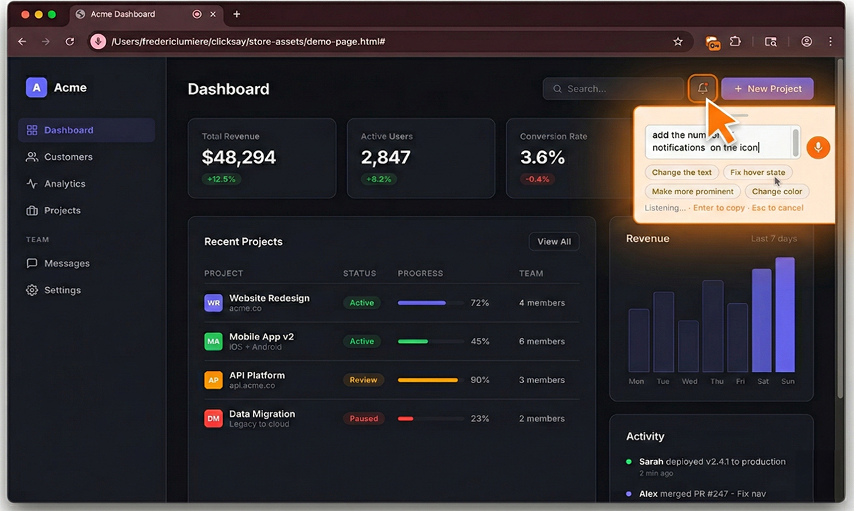Screen dimensions: 854x511
Task: Select the "Change color" suggestion chip
Action: (777, 191)
